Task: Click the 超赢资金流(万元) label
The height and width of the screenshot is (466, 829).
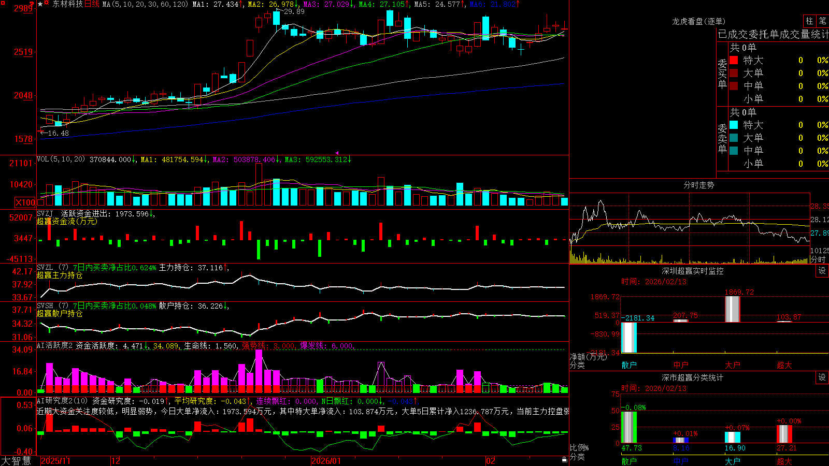Action: tap(67, 221)
